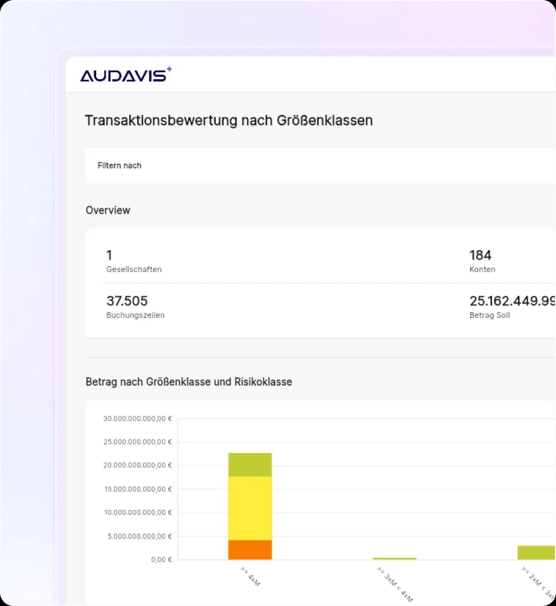
Task: Click the Gesellschaften count value 1
Action: 109,255
